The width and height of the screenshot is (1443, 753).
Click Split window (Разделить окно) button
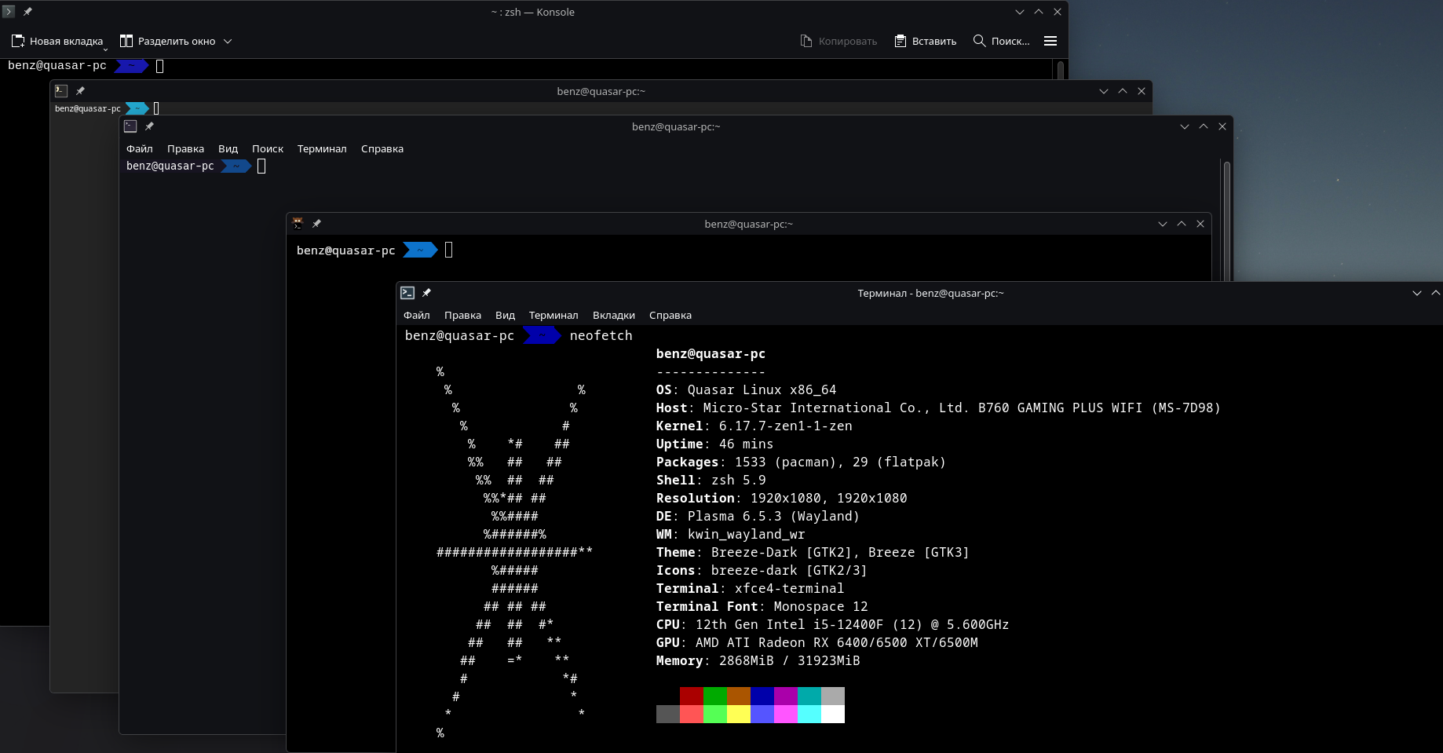(x=167, y=41)
